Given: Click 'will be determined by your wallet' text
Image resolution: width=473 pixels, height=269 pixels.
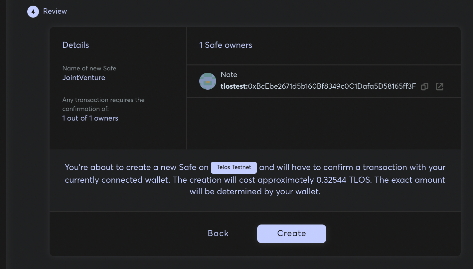Looking at the screenshot, I should click(255, 192).
